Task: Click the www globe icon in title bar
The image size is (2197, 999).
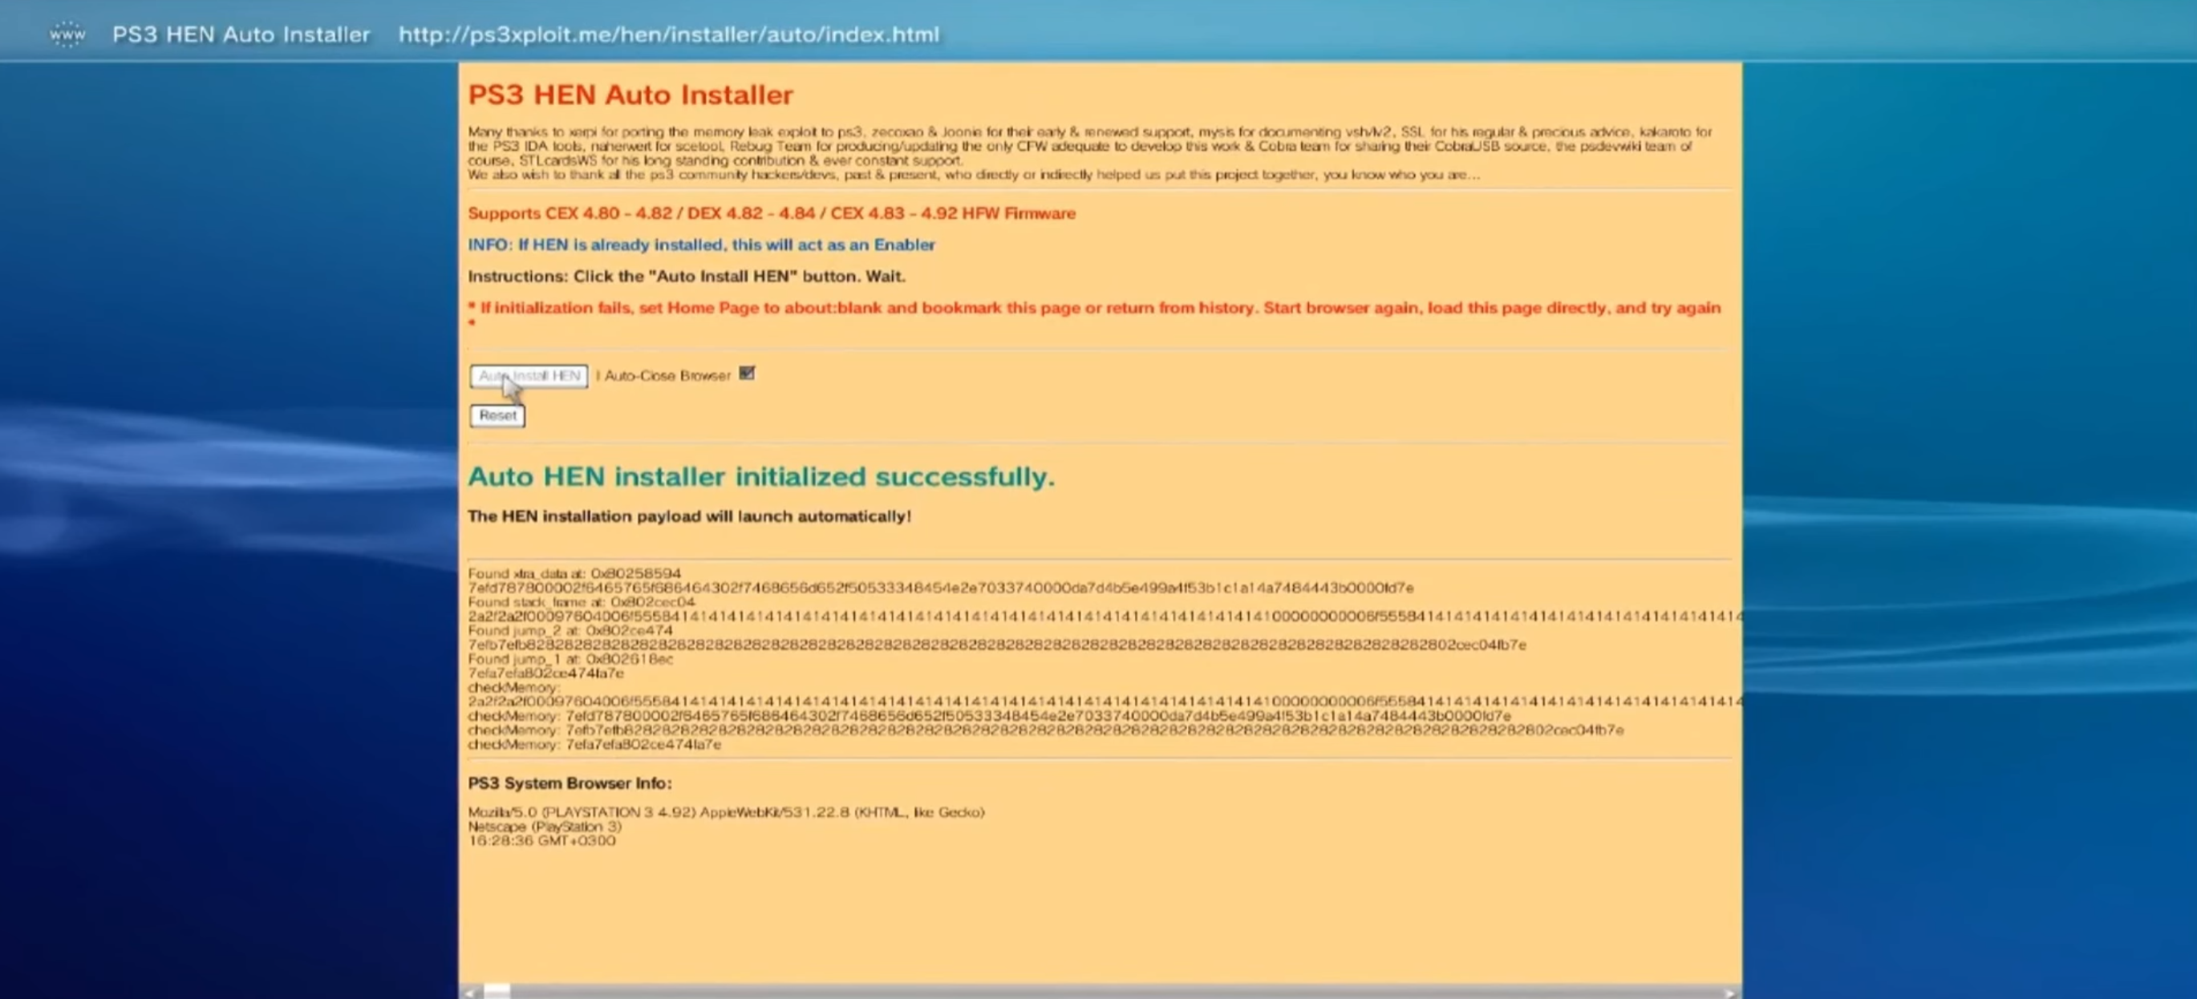Action: coord(67,34)
